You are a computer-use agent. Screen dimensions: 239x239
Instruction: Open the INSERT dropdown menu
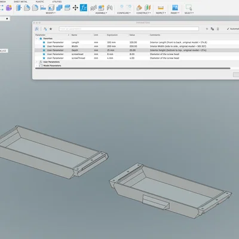click(175, 13)
